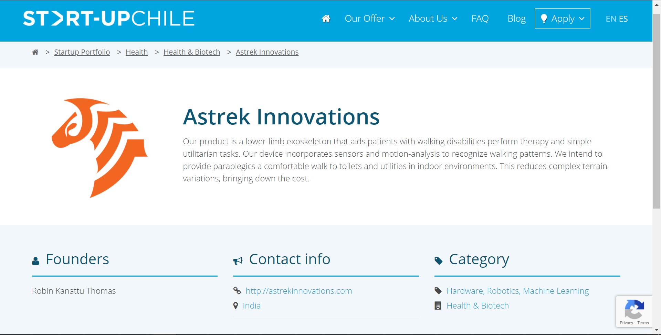661x335 pixels.
Task: Click the location pin icon next to India
Action: click(235, 305)
